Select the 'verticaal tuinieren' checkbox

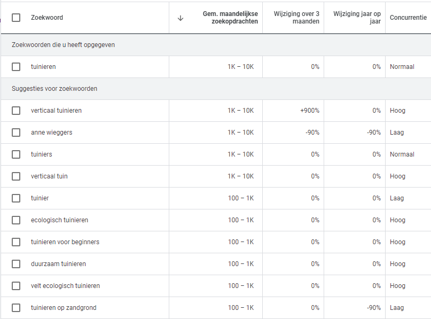pos(16,111)
